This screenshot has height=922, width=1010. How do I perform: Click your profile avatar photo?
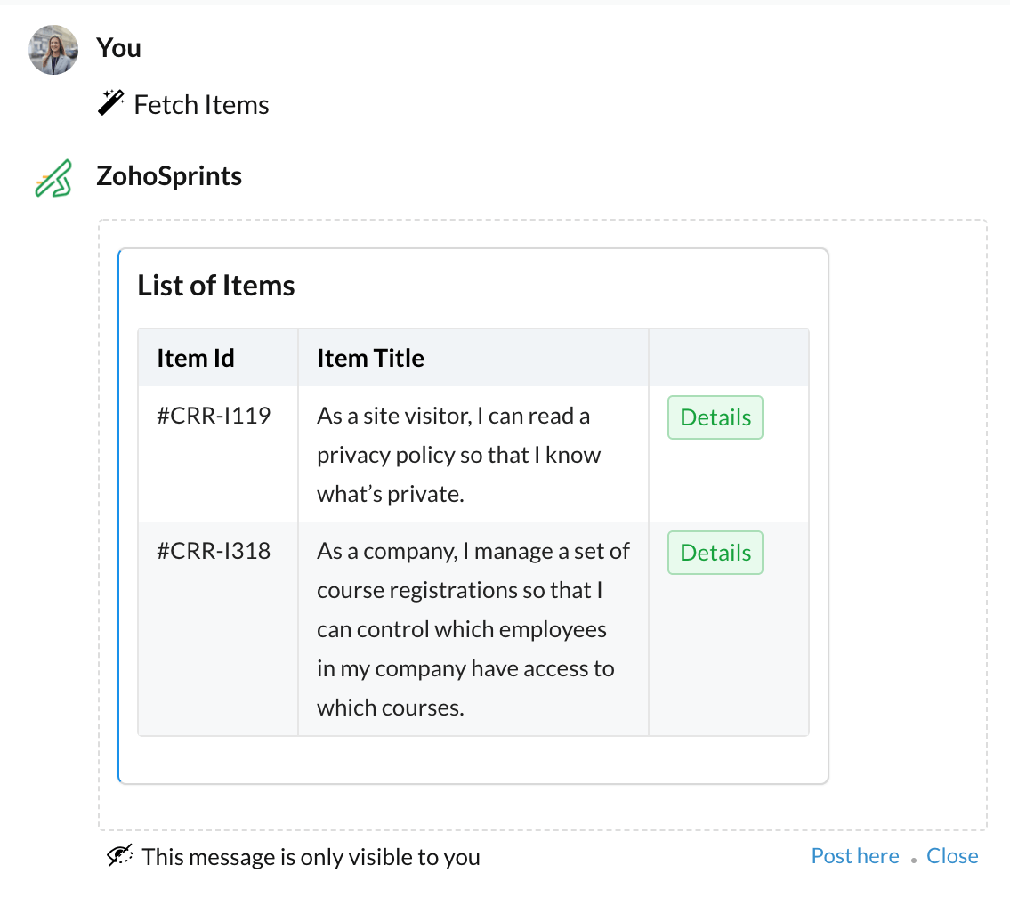tap(53, 50)
